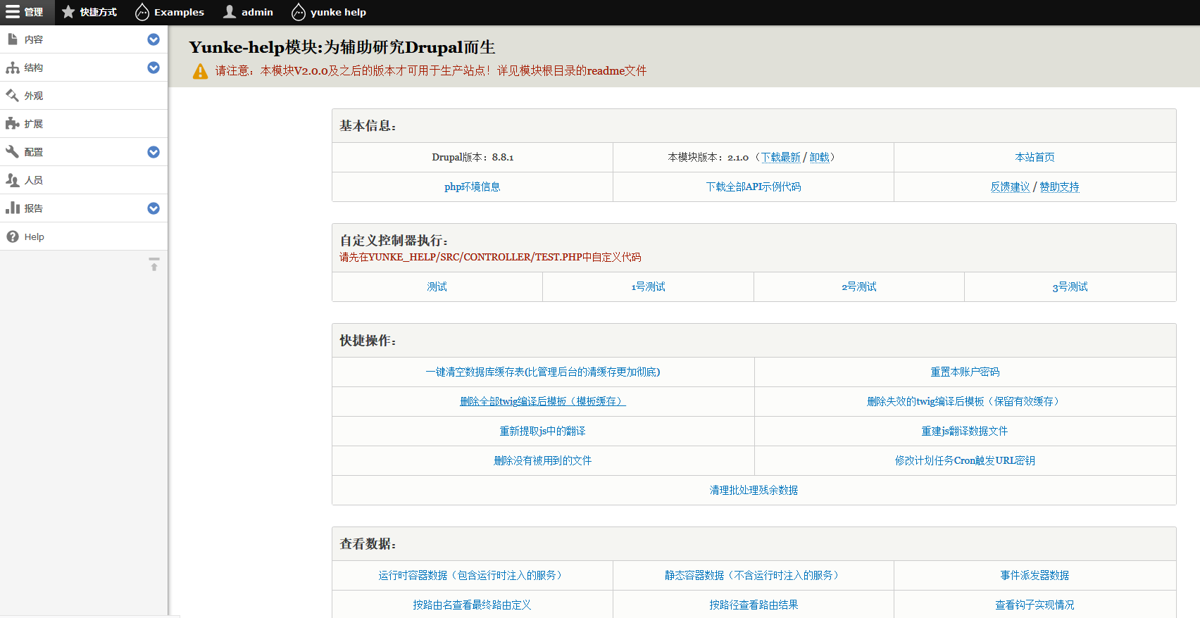Open the php环境信息 link
This screenshot has width=1200, height=618.
coord(472,187)
